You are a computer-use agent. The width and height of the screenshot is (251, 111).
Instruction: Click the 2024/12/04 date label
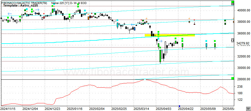point(30,109)
